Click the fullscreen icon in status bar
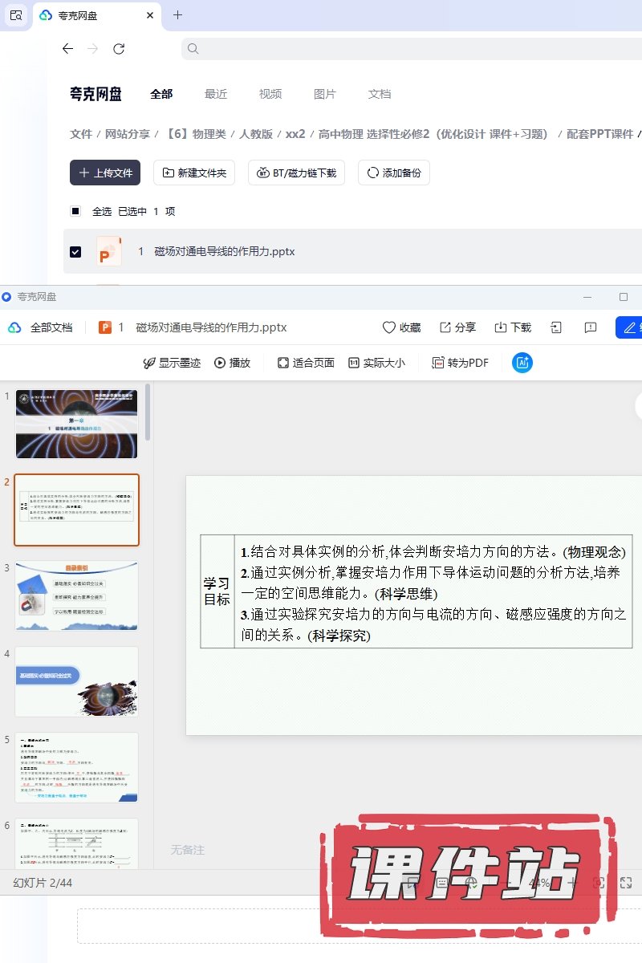 [626, 883]
